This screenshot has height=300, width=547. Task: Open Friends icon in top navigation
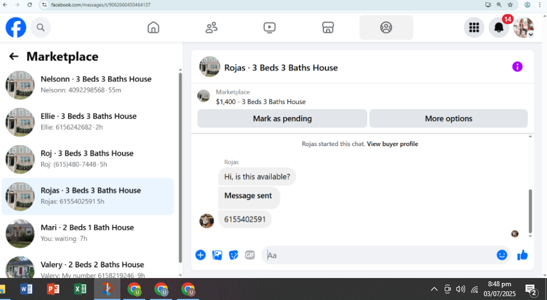tap(212, 27)
